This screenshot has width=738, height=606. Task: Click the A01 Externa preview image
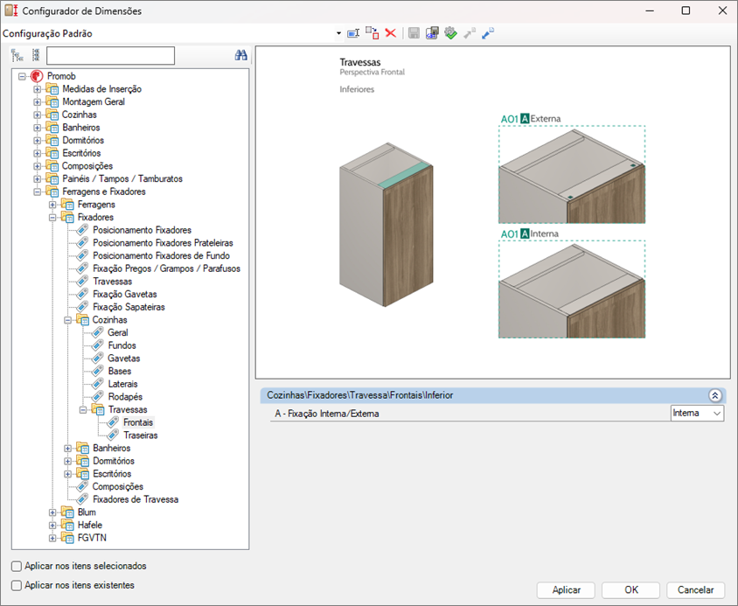coord(571,175)
